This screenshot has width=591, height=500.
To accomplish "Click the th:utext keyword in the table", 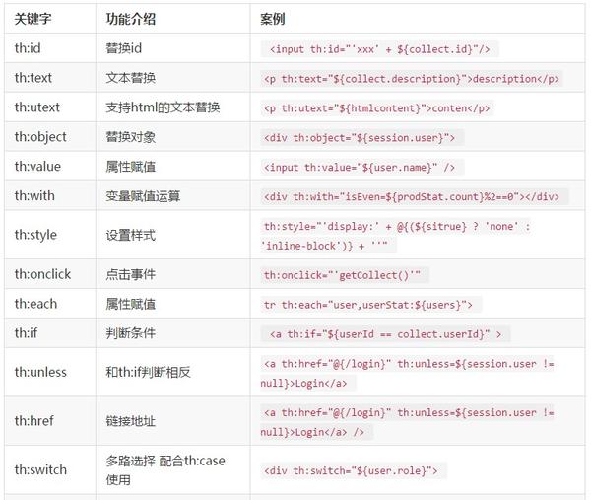I will click(x=37, y=107).
